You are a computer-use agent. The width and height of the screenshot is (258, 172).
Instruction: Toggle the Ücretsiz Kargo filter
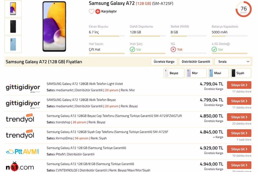[164, 62]
